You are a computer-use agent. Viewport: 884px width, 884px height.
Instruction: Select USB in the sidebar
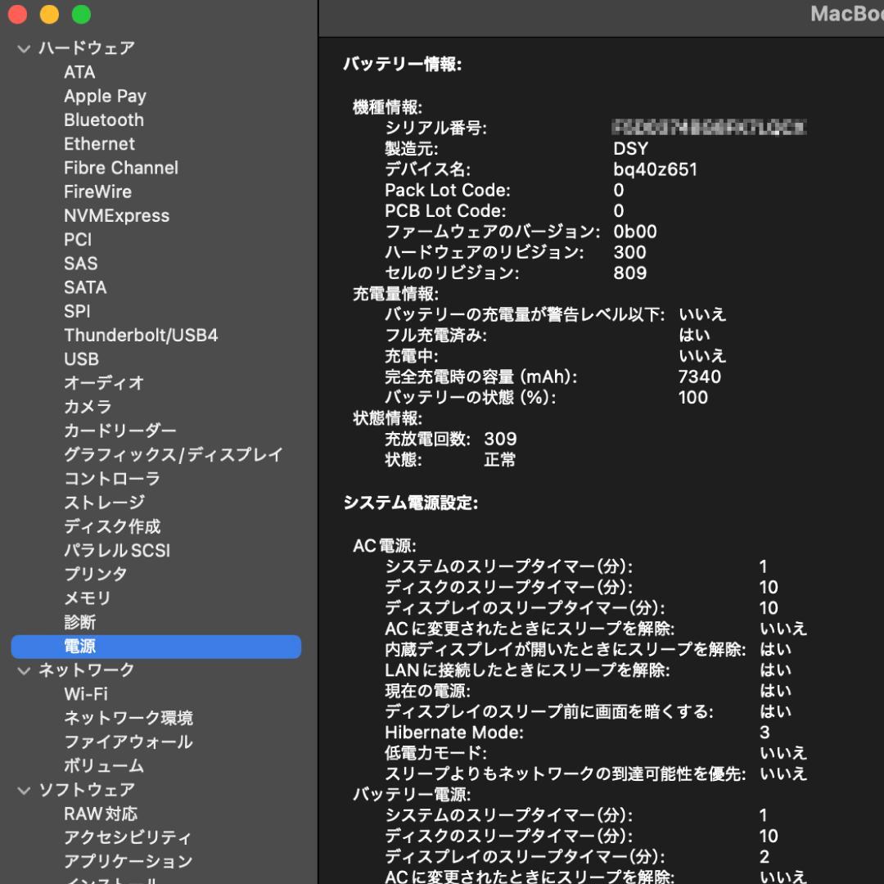pyautogui.click(x=82, y=359)
